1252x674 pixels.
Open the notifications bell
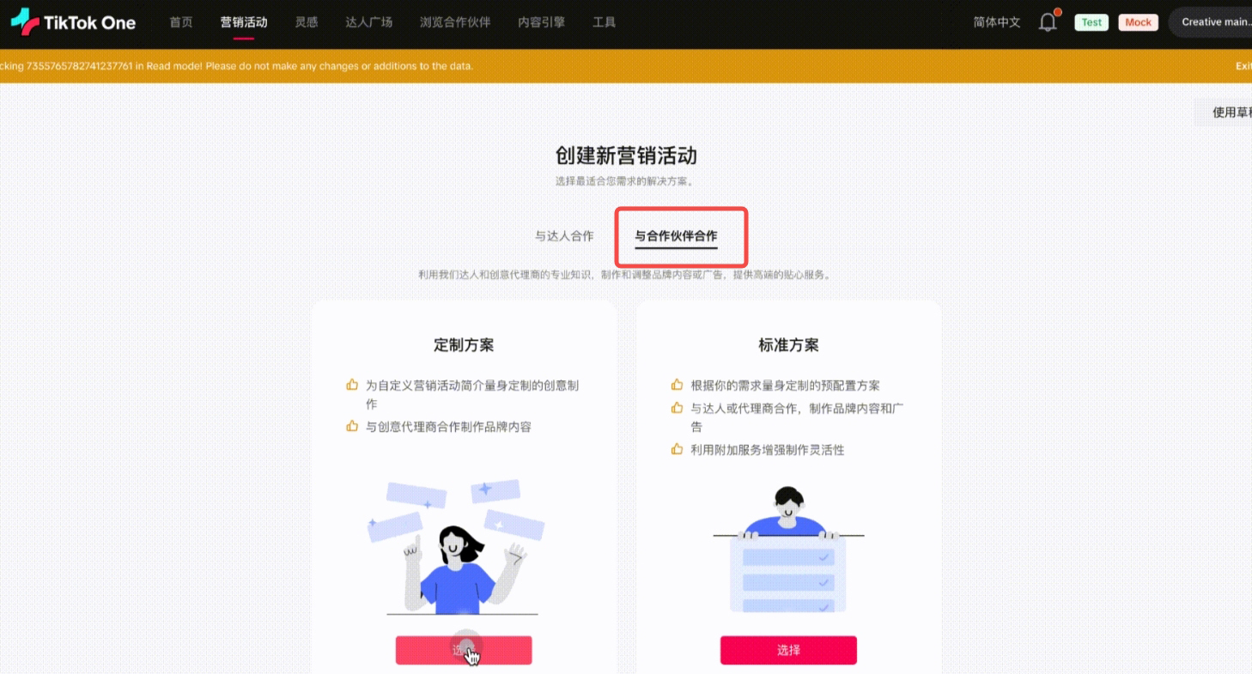[x=1048, y=22]
